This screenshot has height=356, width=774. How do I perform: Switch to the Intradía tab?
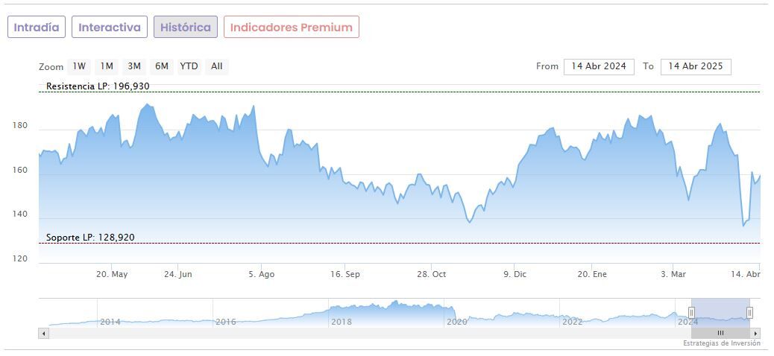(37, 28)
